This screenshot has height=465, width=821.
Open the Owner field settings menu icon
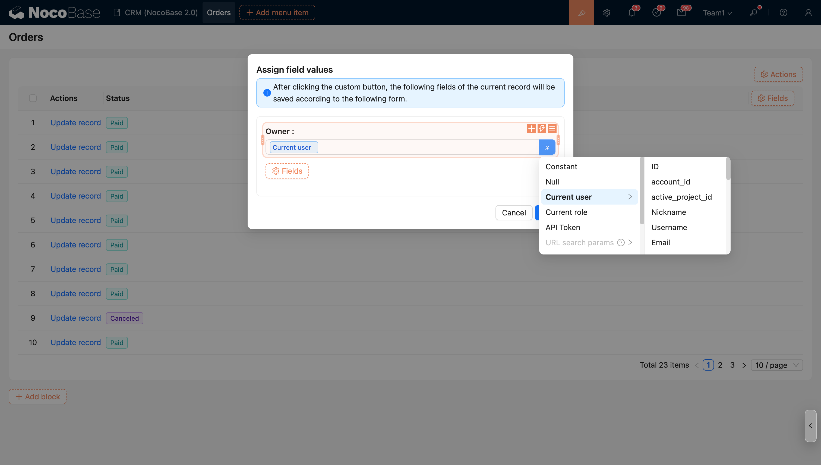coord(552,129)
